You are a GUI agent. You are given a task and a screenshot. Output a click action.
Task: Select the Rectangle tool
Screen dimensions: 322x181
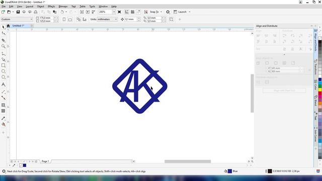click(x=4, y=65)
